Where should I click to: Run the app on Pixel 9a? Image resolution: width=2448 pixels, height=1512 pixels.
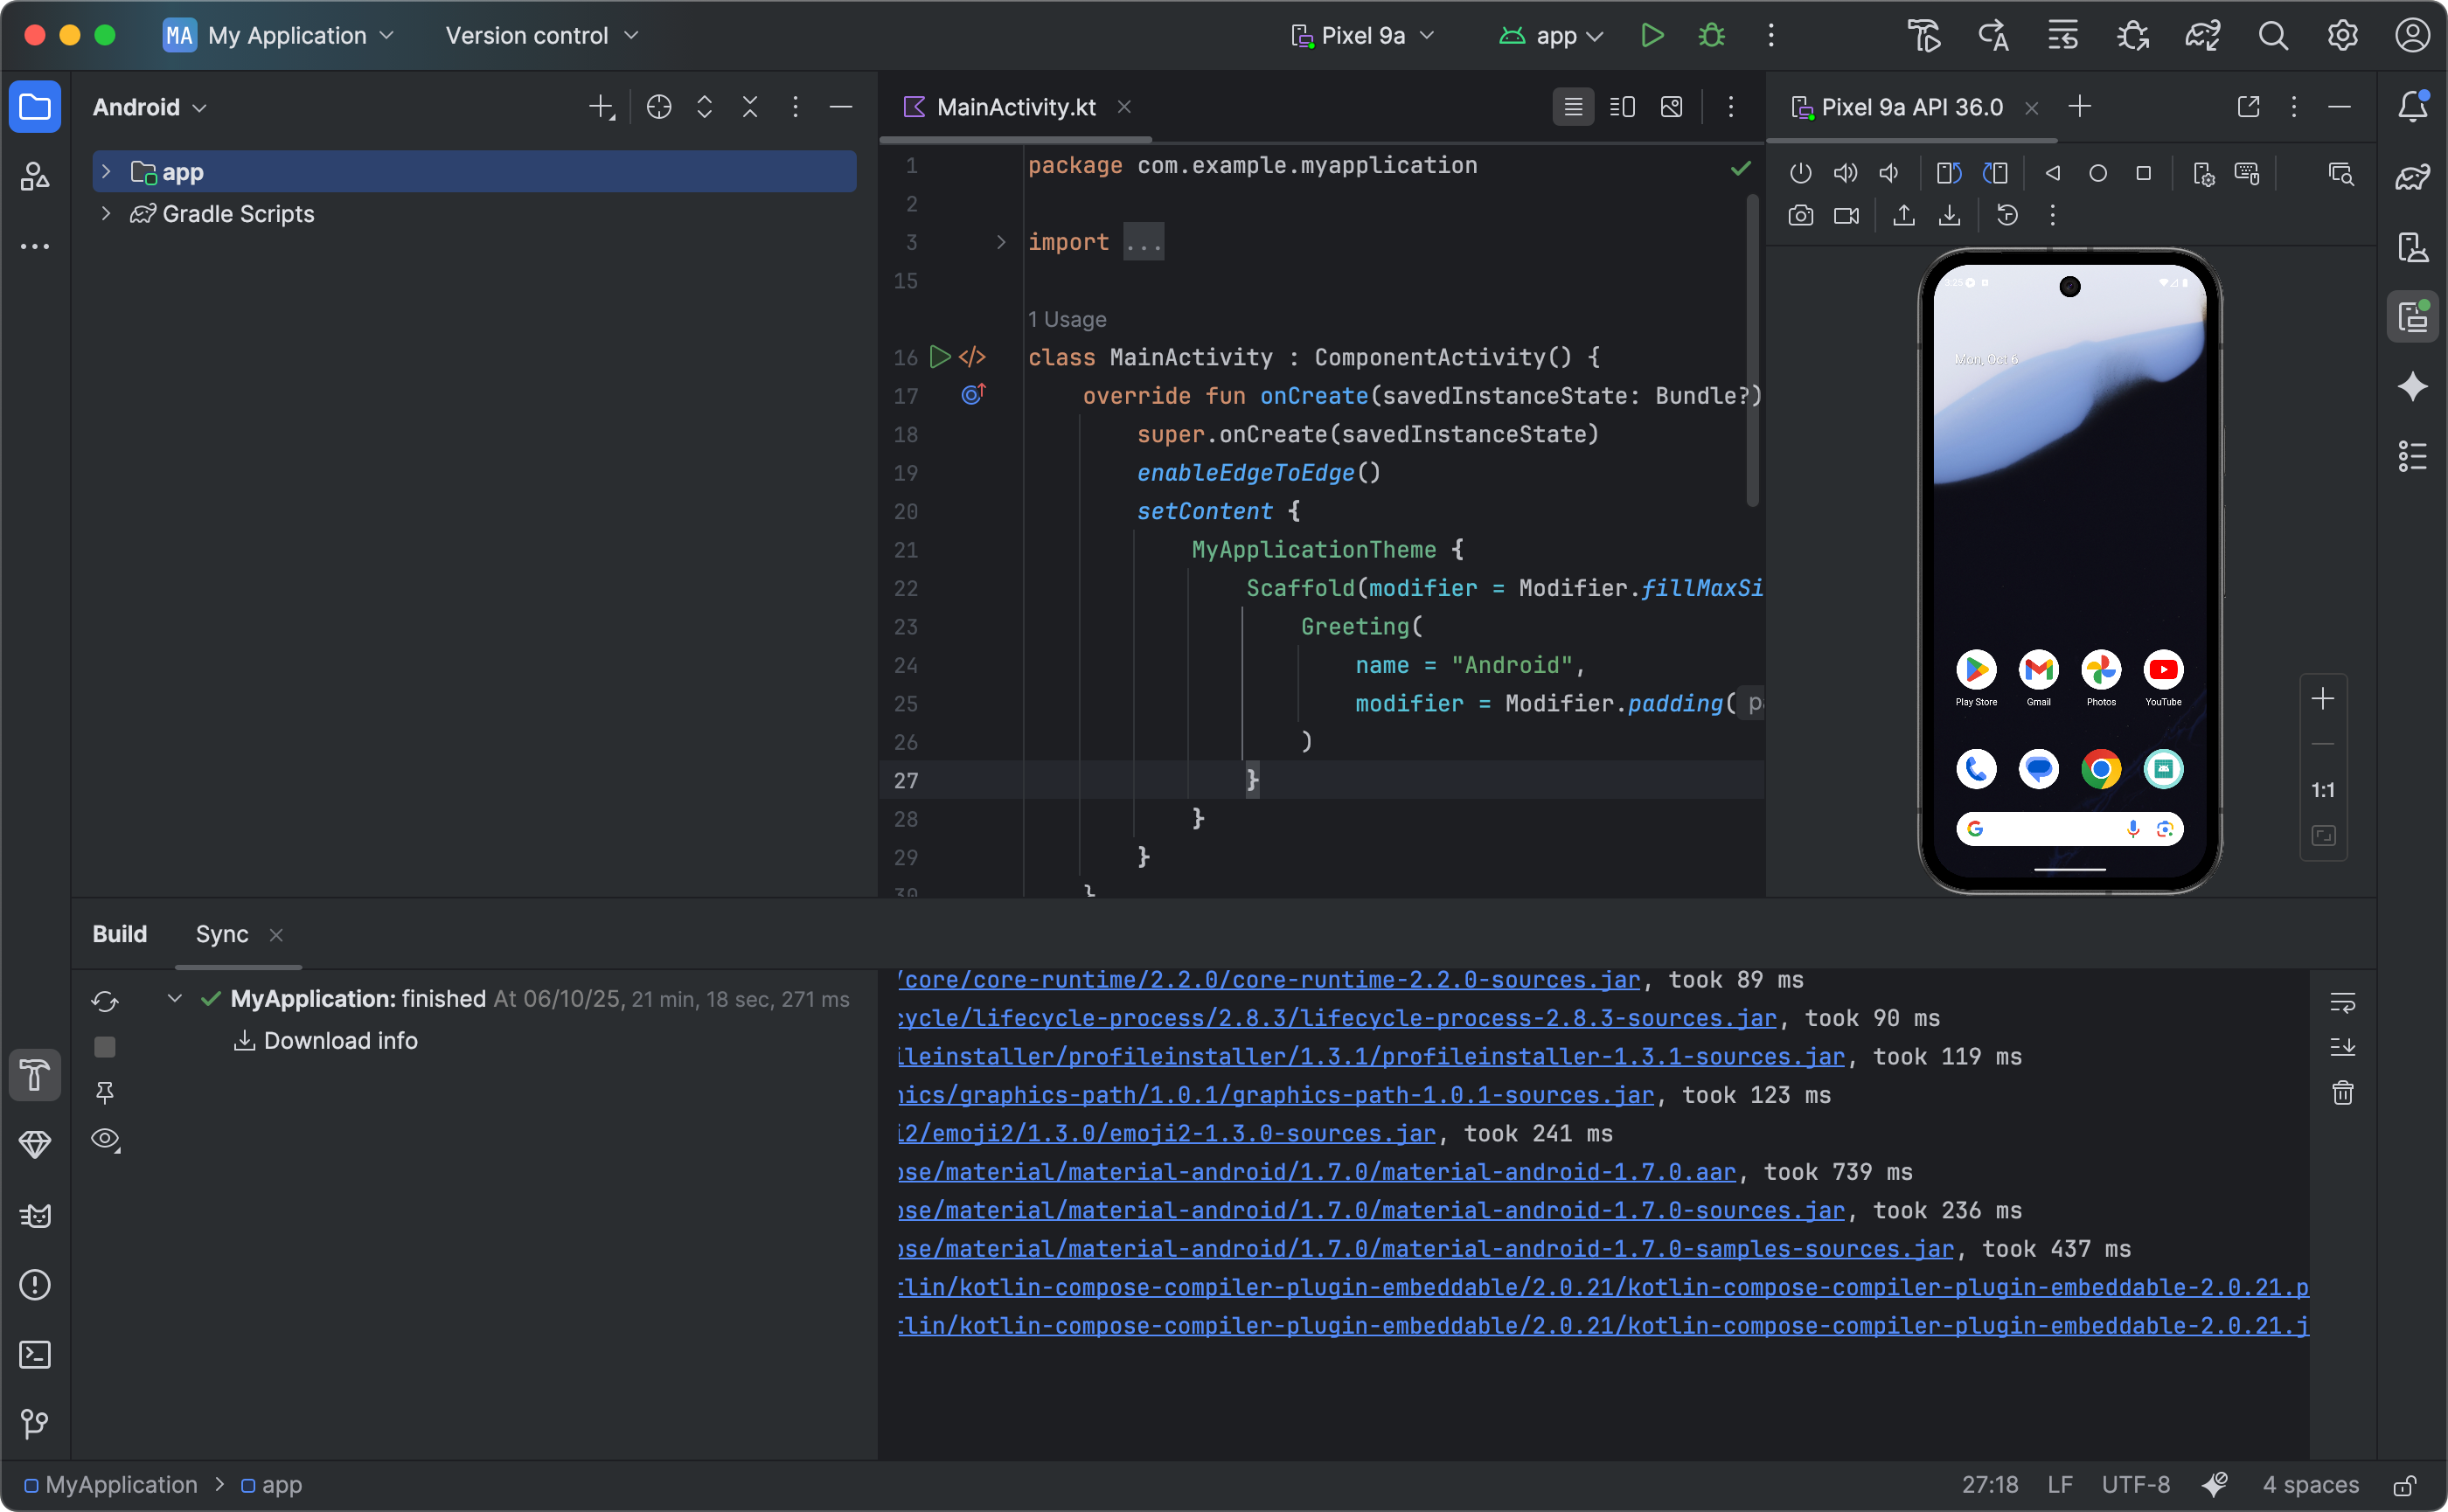tap(1652, 35)
